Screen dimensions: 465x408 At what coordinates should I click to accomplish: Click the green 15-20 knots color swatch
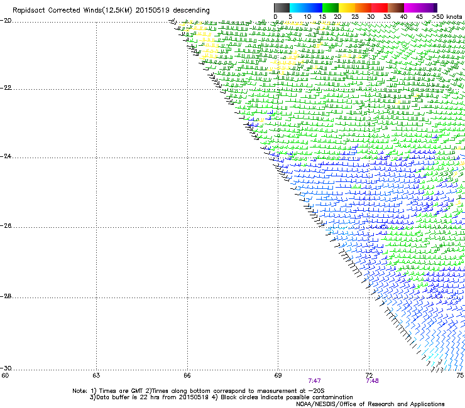tap(331, 8)
